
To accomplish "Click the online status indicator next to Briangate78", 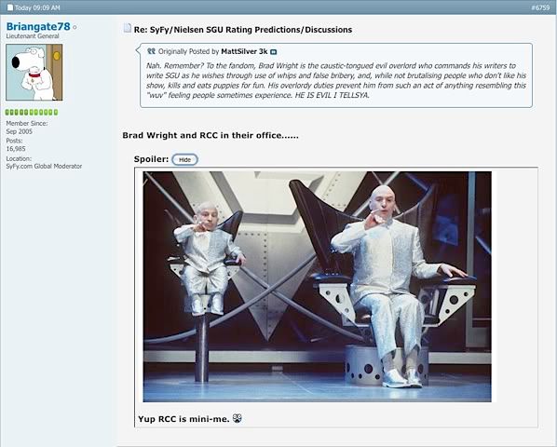I will click(x=75, y=27).
